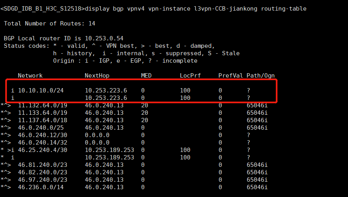The width and height of the screenshot is (348, 197).
Task: Click the 'Origin : i - IGP' legend line
Action: pyautogui.click(x=125, y=61)
